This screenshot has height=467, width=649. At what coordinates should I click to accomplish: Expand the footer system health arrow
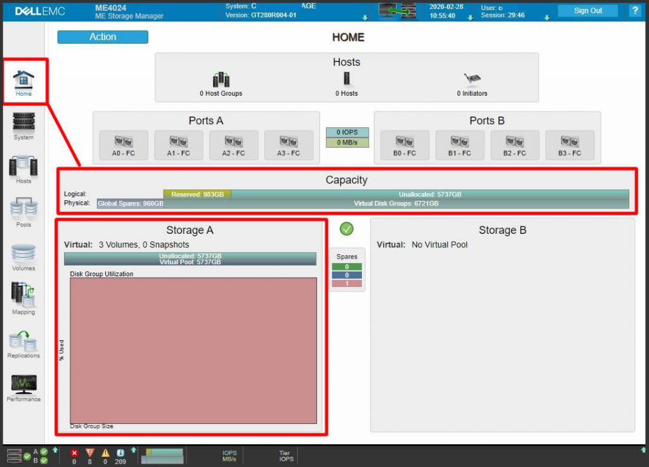point(55,450)
